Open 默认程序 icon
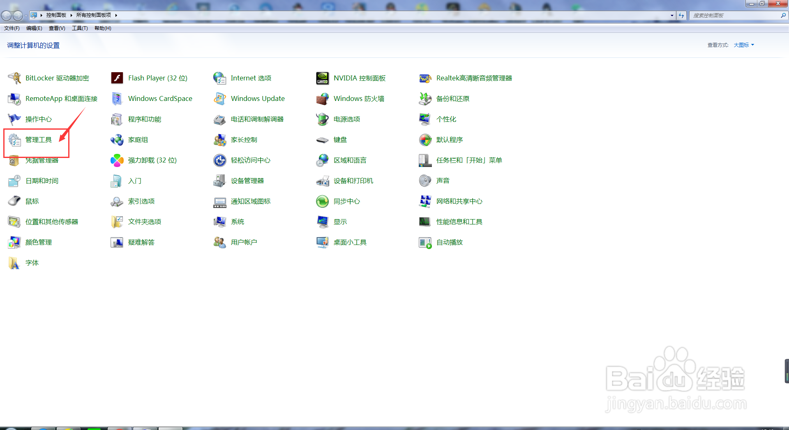Image resolution: width=789 pixels, height=430 pixels. pos(425,140)
